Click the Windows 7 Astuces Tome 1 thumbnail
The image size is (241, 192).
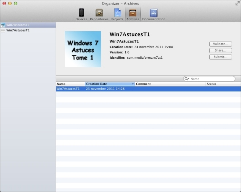pos(83,49)
